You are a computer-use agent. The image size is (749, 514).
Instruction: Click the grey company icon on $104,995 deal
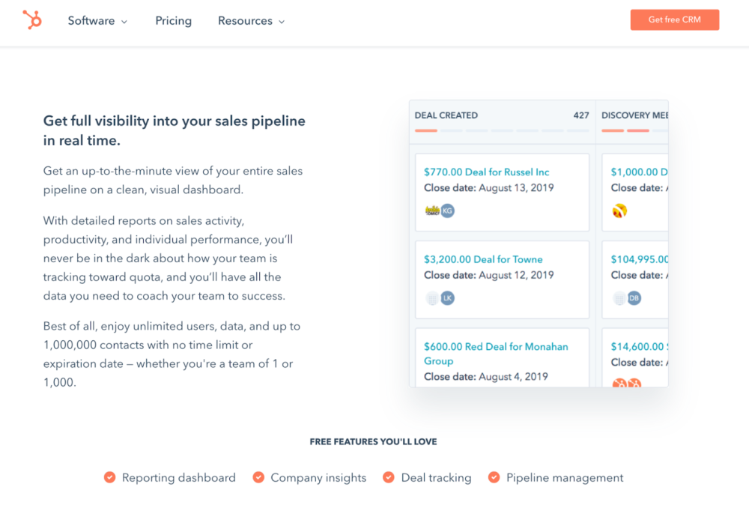619,298
